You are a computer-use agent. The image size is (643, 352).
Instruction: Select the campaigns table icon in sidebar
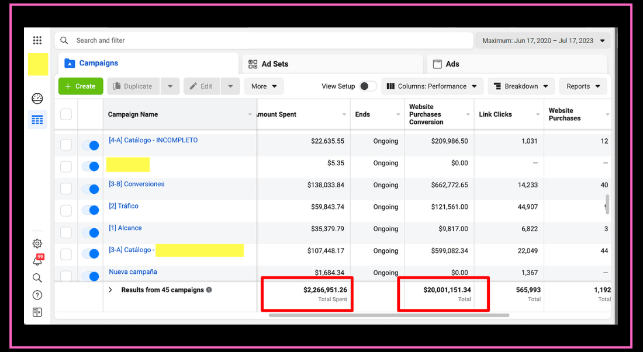click(x=37, y=120)
